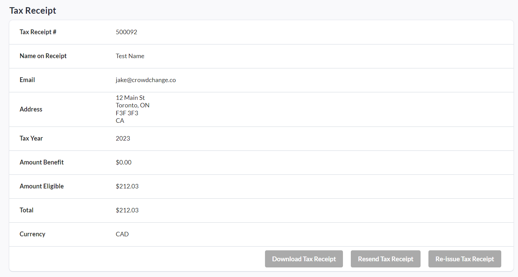Select the CAD currency value
518x277 pixels.
point(122,234)
